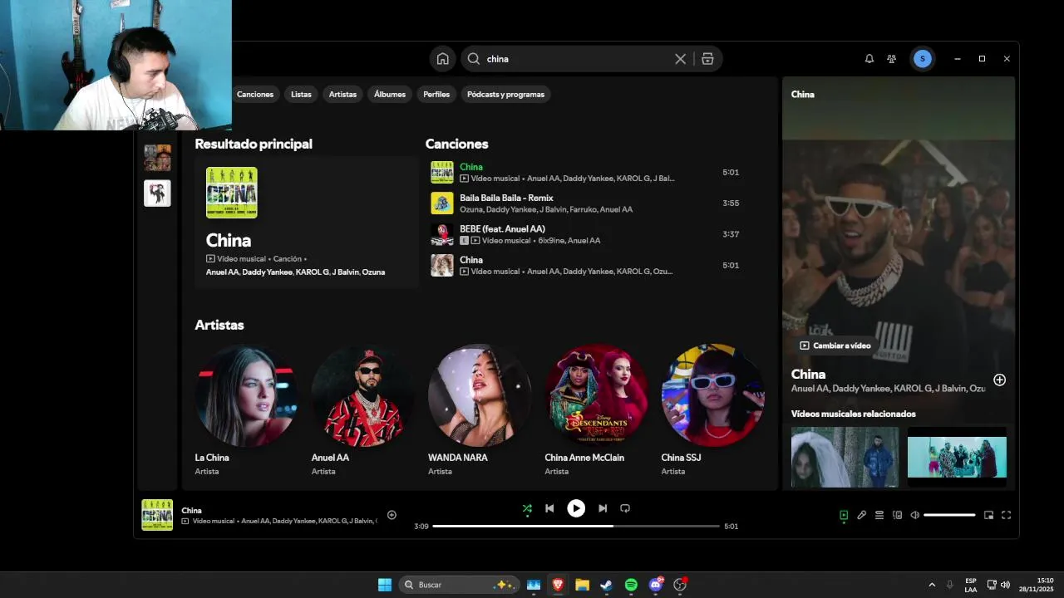1064x598 pixels.
Task: Open Brave browser from taskbar
Action: [558, 585]
